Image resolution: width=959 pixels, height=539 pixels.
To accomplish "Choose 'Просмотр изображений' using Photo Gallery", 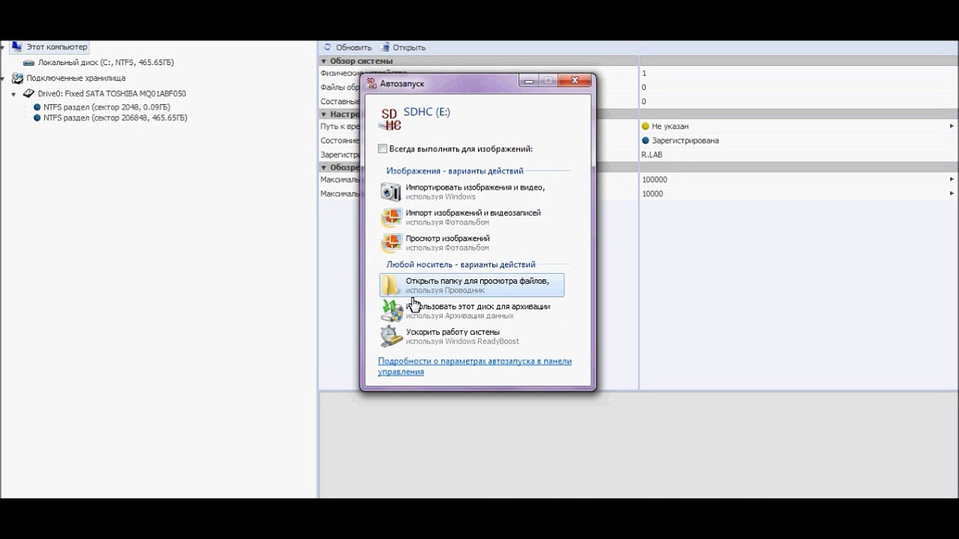I will coord(472,243).
